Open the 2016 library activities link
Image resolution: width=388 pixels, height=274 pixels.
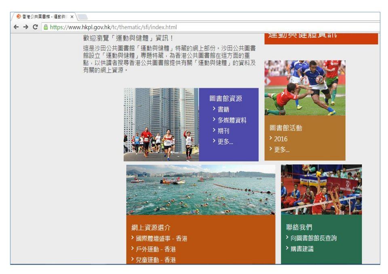[x=280, y=139]
